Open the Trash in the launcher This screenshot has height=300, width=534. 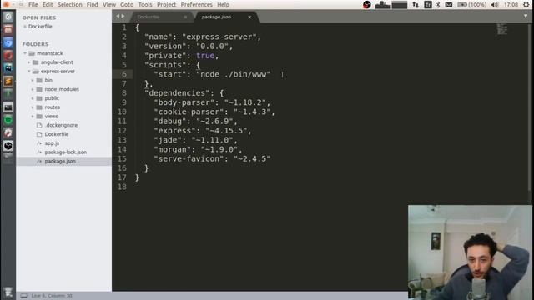coord(8,292)
